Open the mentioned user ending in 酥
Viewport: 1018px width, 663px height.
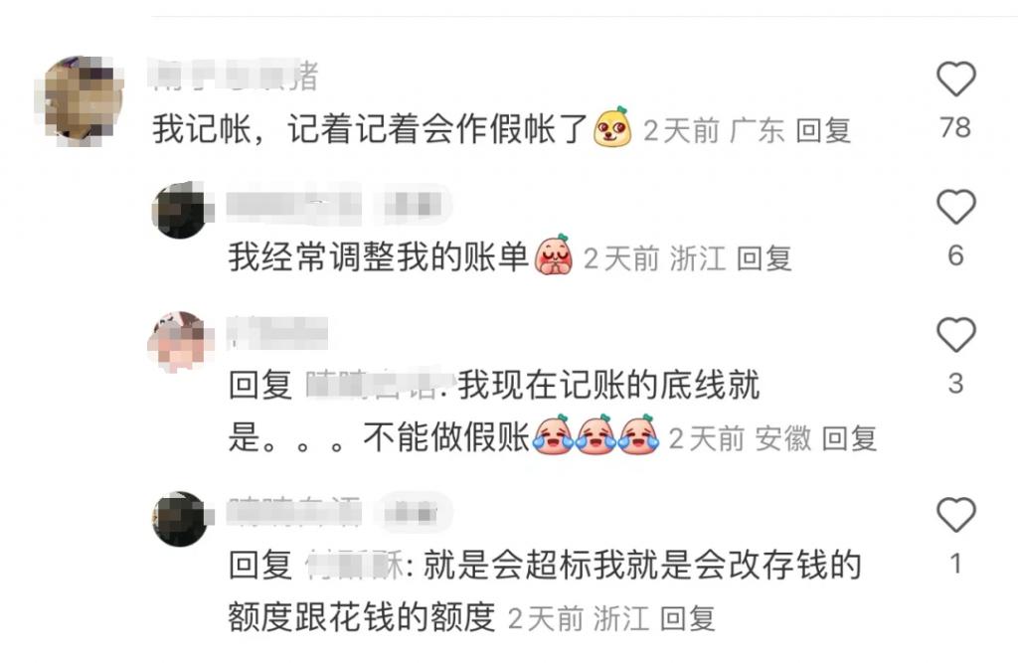pyautogui.click(x=356, y=565)
